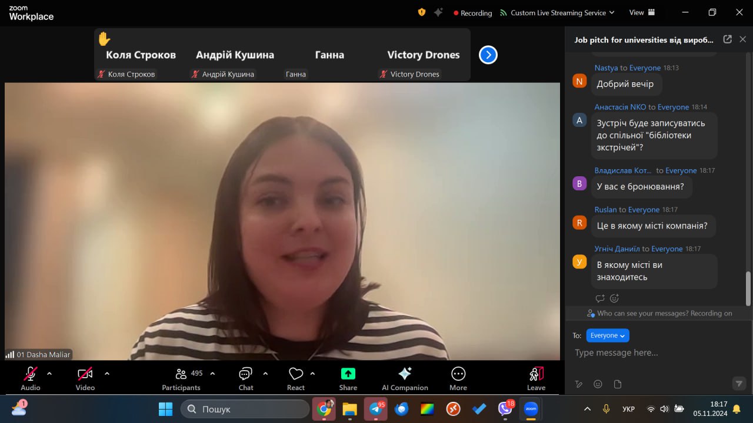Open the emoji picker in chat
This screenshot has width=753, height=423.
[598, 384]
